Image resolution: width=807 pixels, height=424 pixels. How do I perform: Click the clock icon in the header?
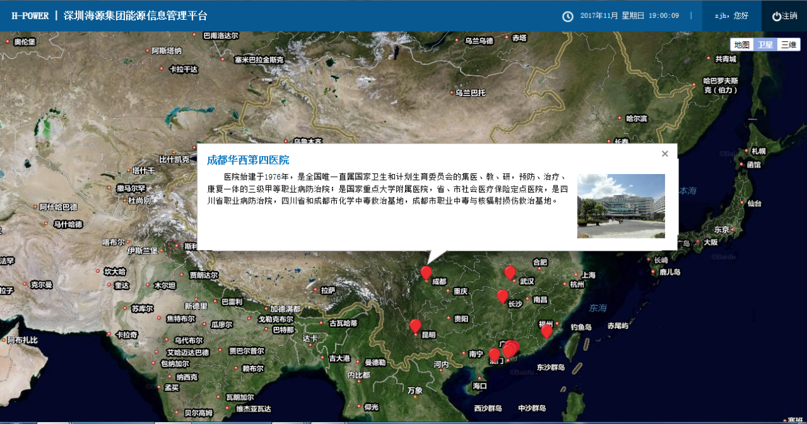coord(568,16)
